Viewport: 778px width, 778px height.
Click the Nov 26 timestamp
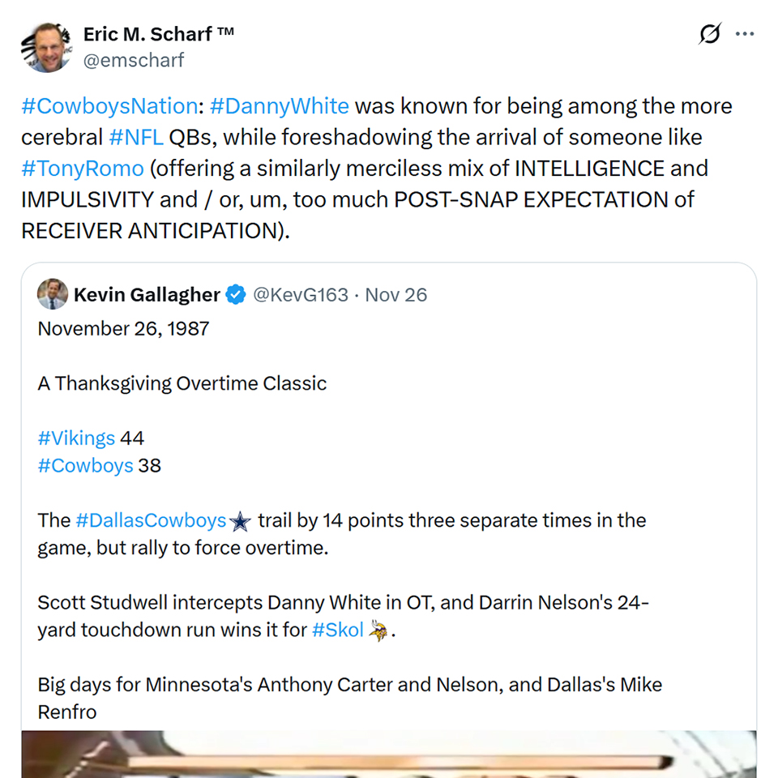click(x=396, y=294)
